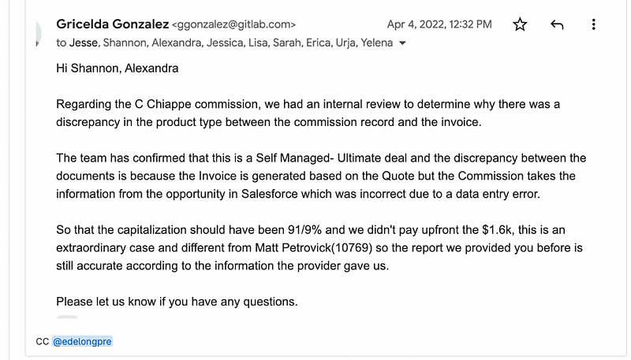
Task: Open the @edelongpre mention link
Action: [x=84, y=342]
